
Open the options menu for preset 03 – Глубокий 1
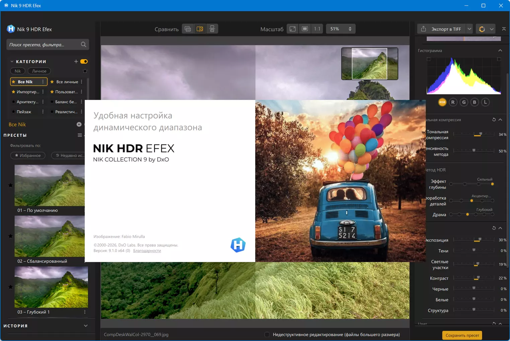tap(85, 312)
